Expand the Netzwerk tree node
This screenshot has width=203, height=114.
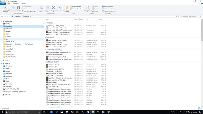[1, 95]
